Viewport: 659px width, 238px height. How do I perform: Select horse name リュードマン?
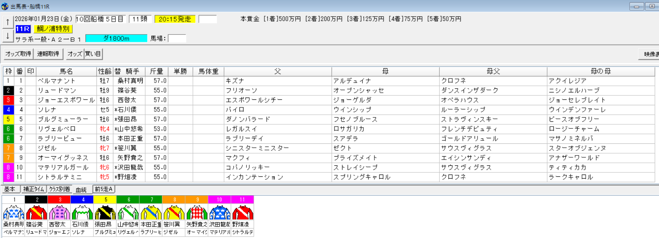[57, 90]
